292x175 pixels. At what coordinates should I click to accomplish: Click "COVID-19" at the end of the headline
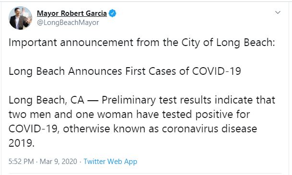tap(217, 71)
